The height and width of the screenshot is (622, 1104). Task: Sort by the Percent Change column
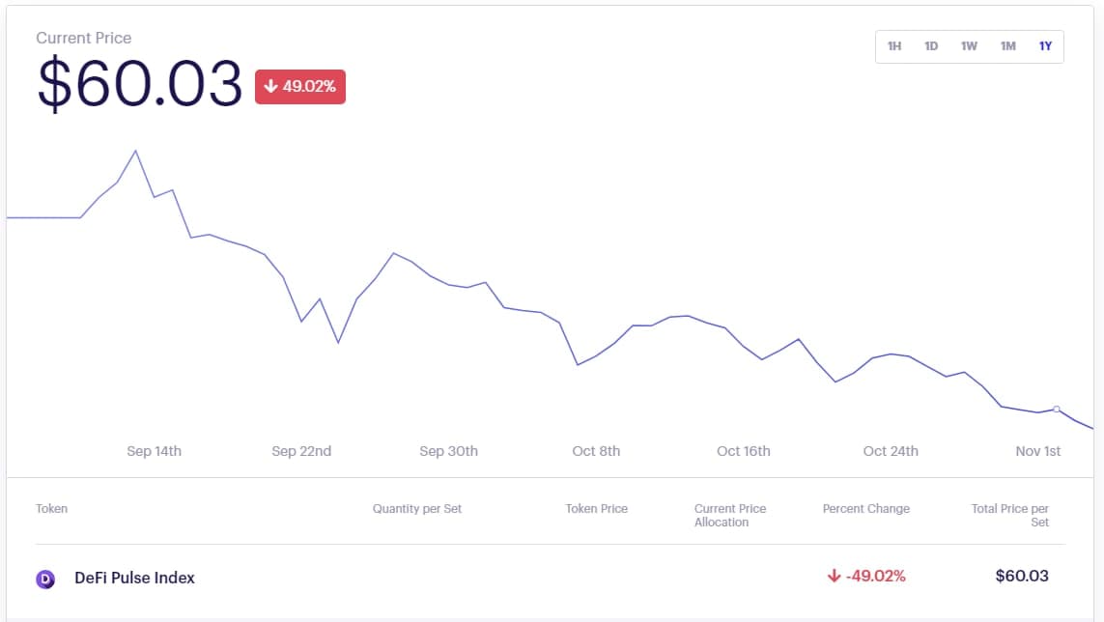[x=865, y=508]
